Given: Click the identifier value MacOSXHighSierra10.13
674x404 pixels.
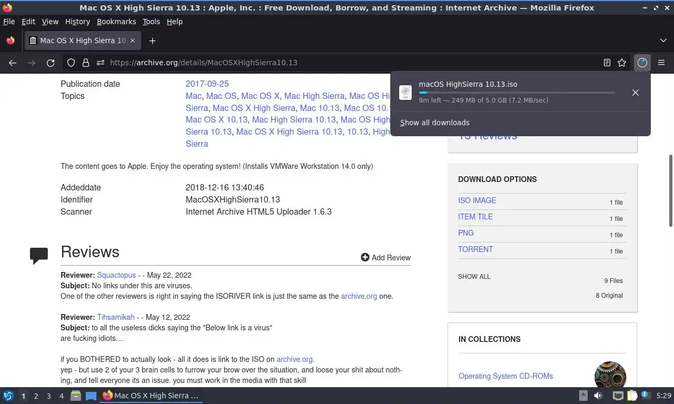Looking at the screenshot, I should [x=233, y=200].
